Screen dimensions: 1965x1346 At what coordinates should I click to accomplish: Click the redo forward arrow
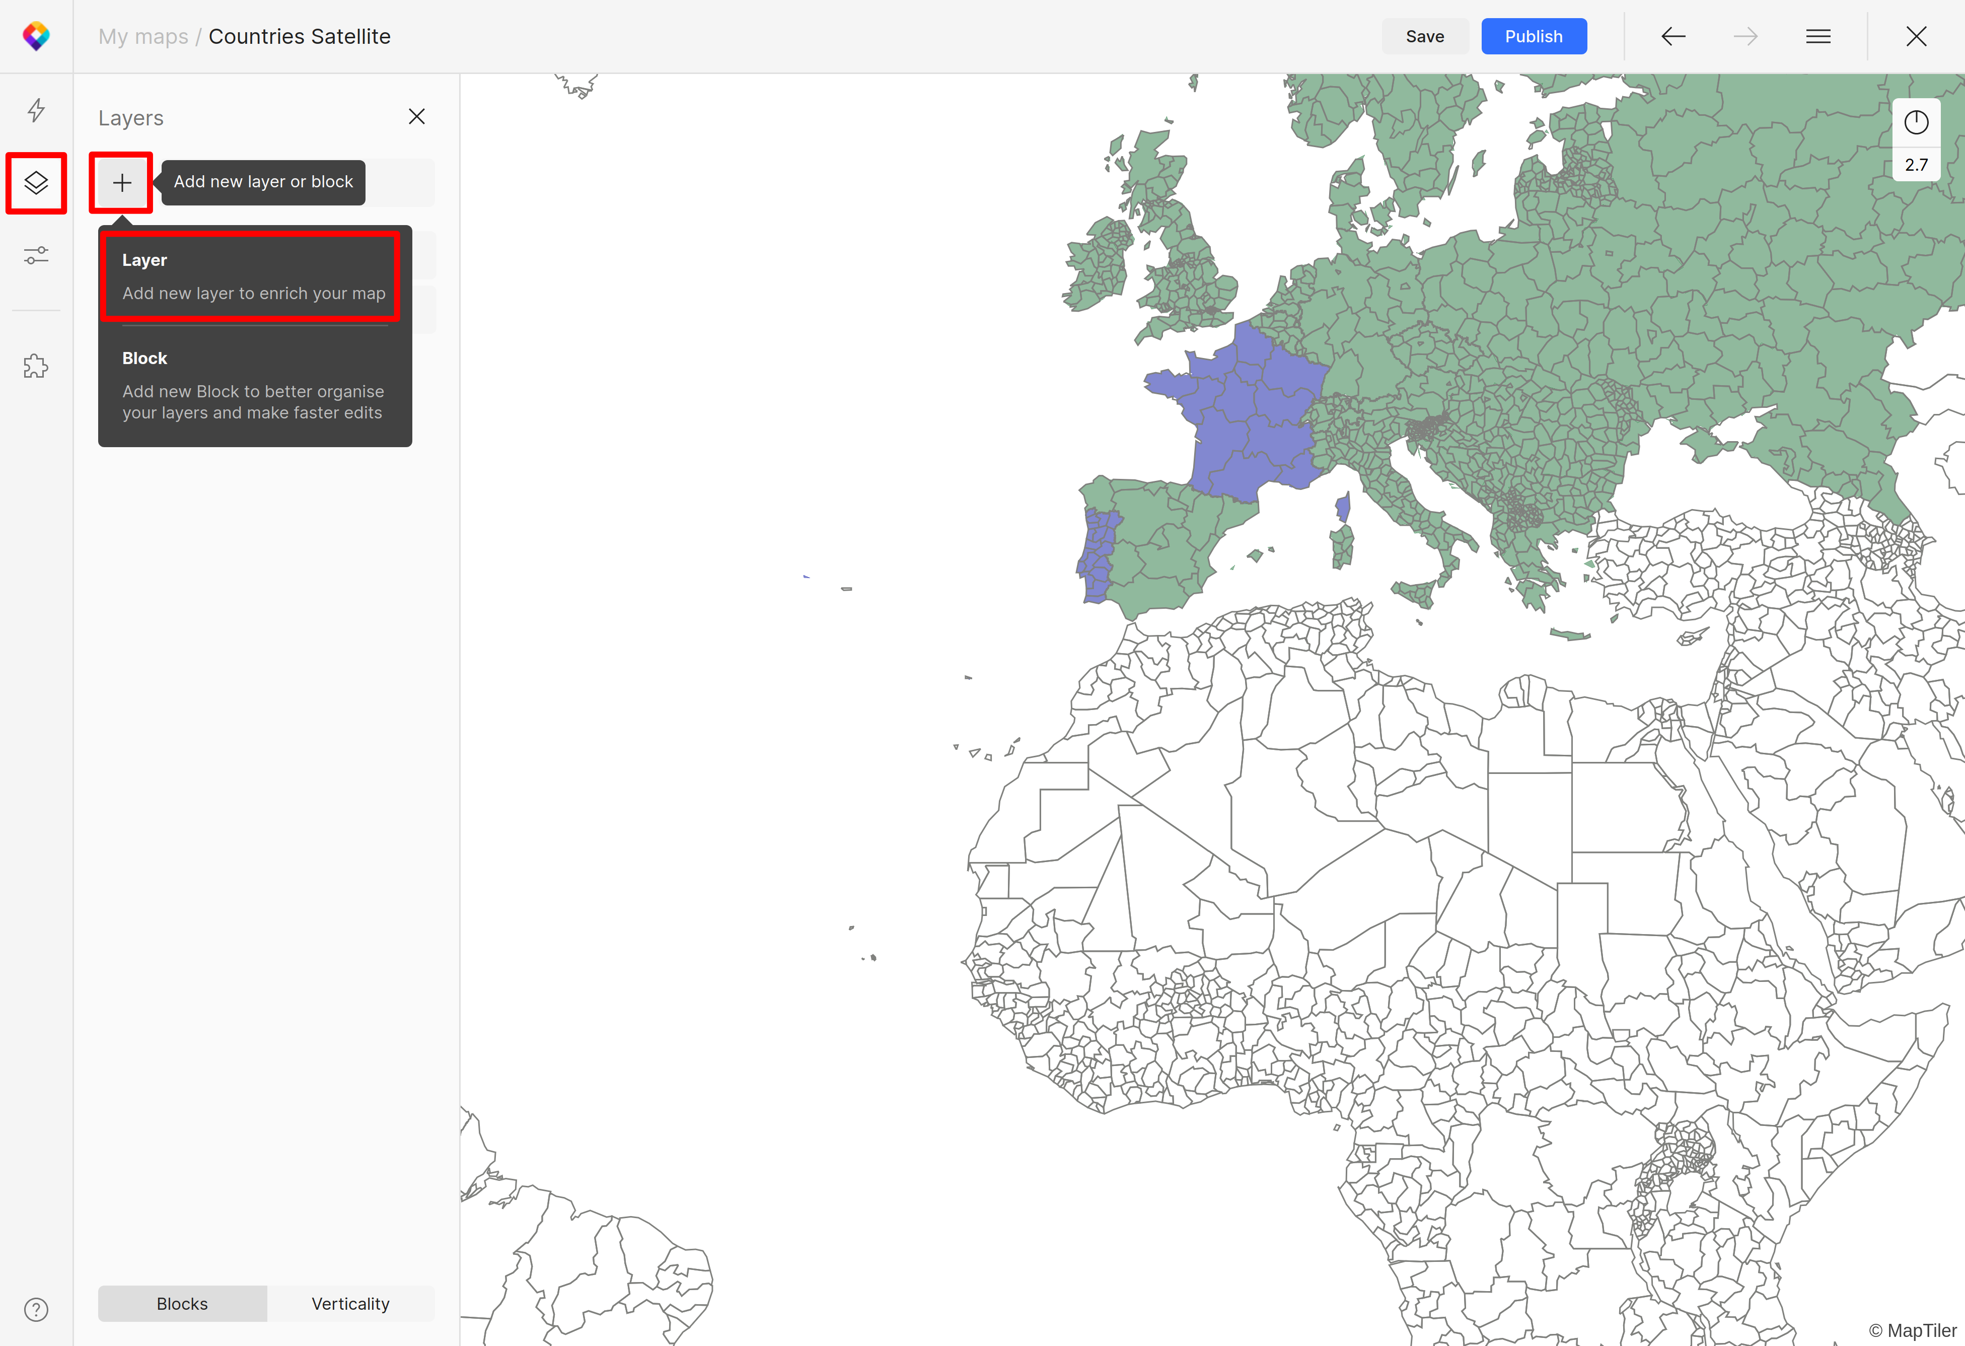point(1745,36)
